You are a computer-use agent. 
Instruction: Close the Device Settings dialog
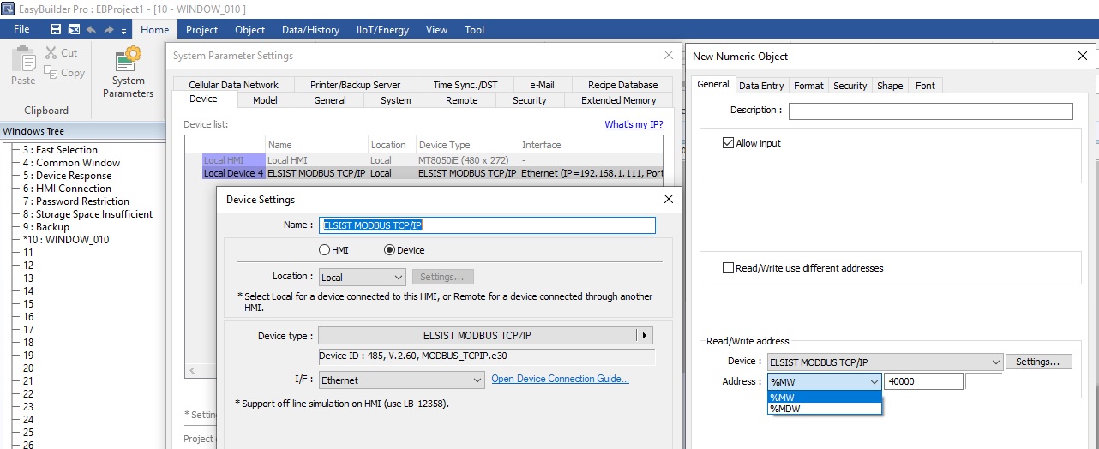point(669,199)
